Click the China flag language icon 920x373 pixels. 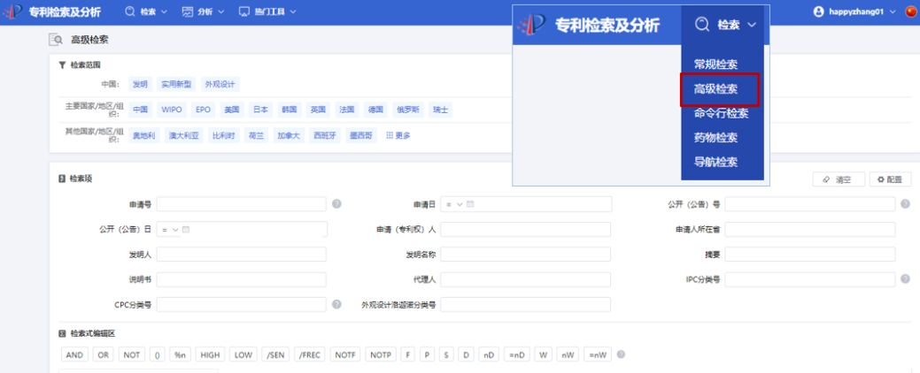pos(911,11)
